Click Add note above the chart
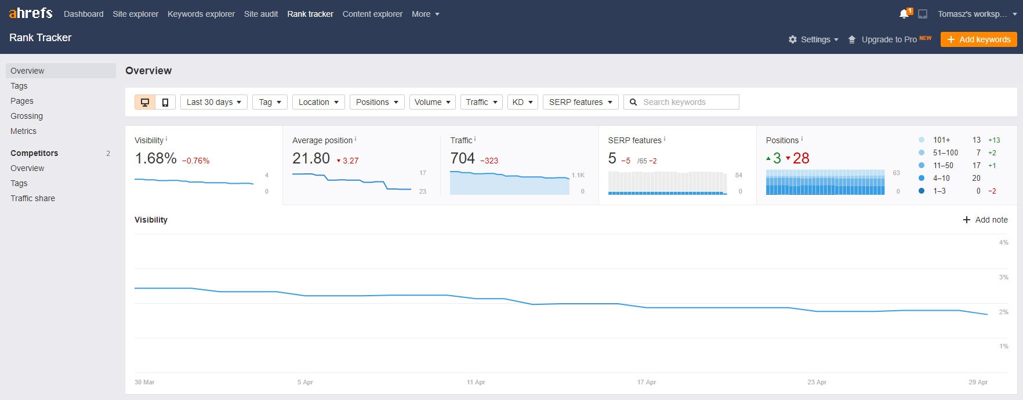The image size is (1023, 400). (x=985, y=220)
